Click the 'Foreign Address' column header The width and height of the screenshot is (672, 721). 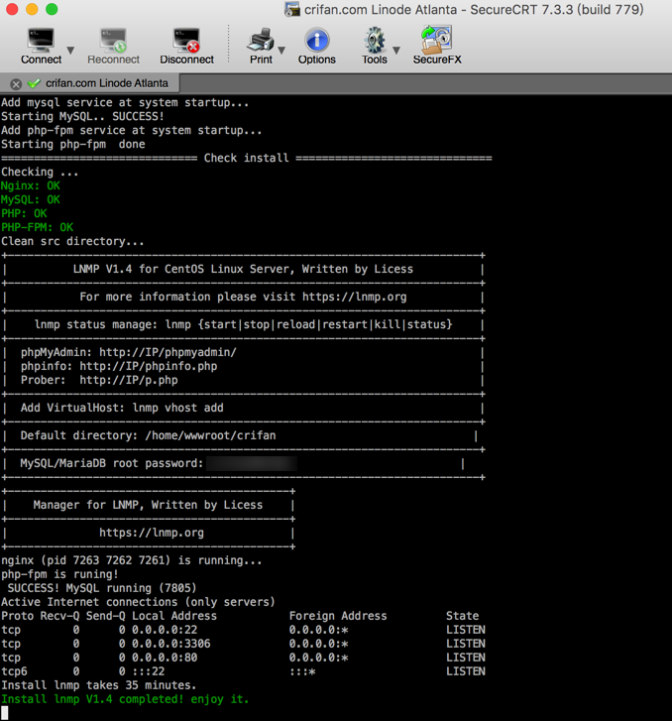click(x=338, y=616)
